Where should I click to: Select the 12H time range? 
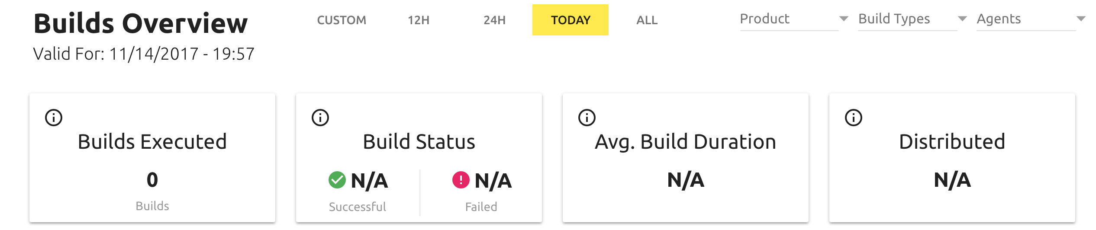[419, 20]
